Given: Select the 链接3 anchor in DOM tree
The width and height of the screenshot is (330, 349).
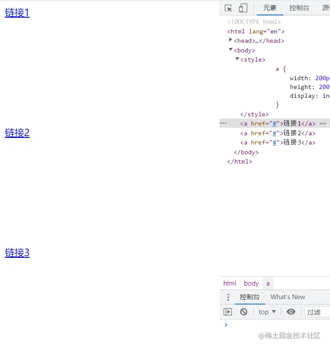Looking at the screenshot, I should (x=278, y=142).
